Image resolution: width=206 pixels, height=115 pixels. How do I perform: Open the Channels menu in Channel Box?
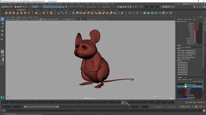point(180,19)
